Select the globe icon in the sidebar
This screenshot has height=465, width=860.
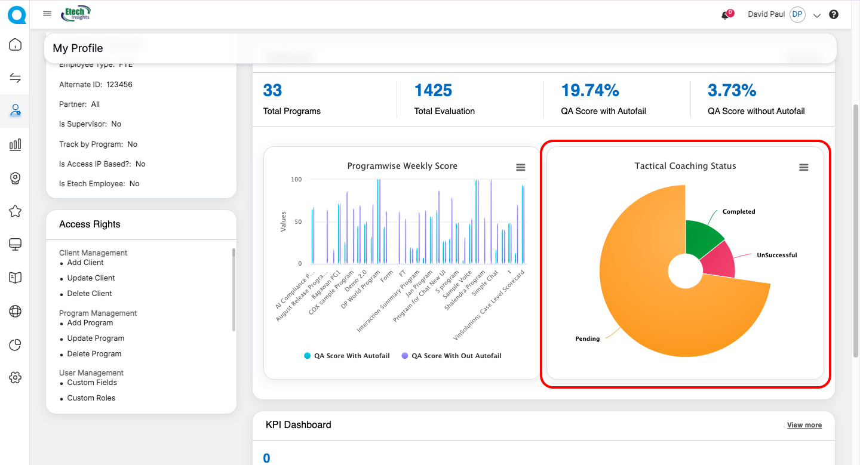click(16, 311)
